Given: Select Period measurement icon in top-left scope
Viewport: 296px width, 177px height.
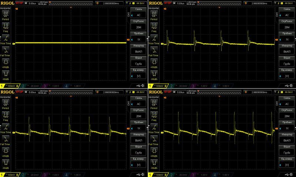Looking at the screenshot, I should (6, 14).
